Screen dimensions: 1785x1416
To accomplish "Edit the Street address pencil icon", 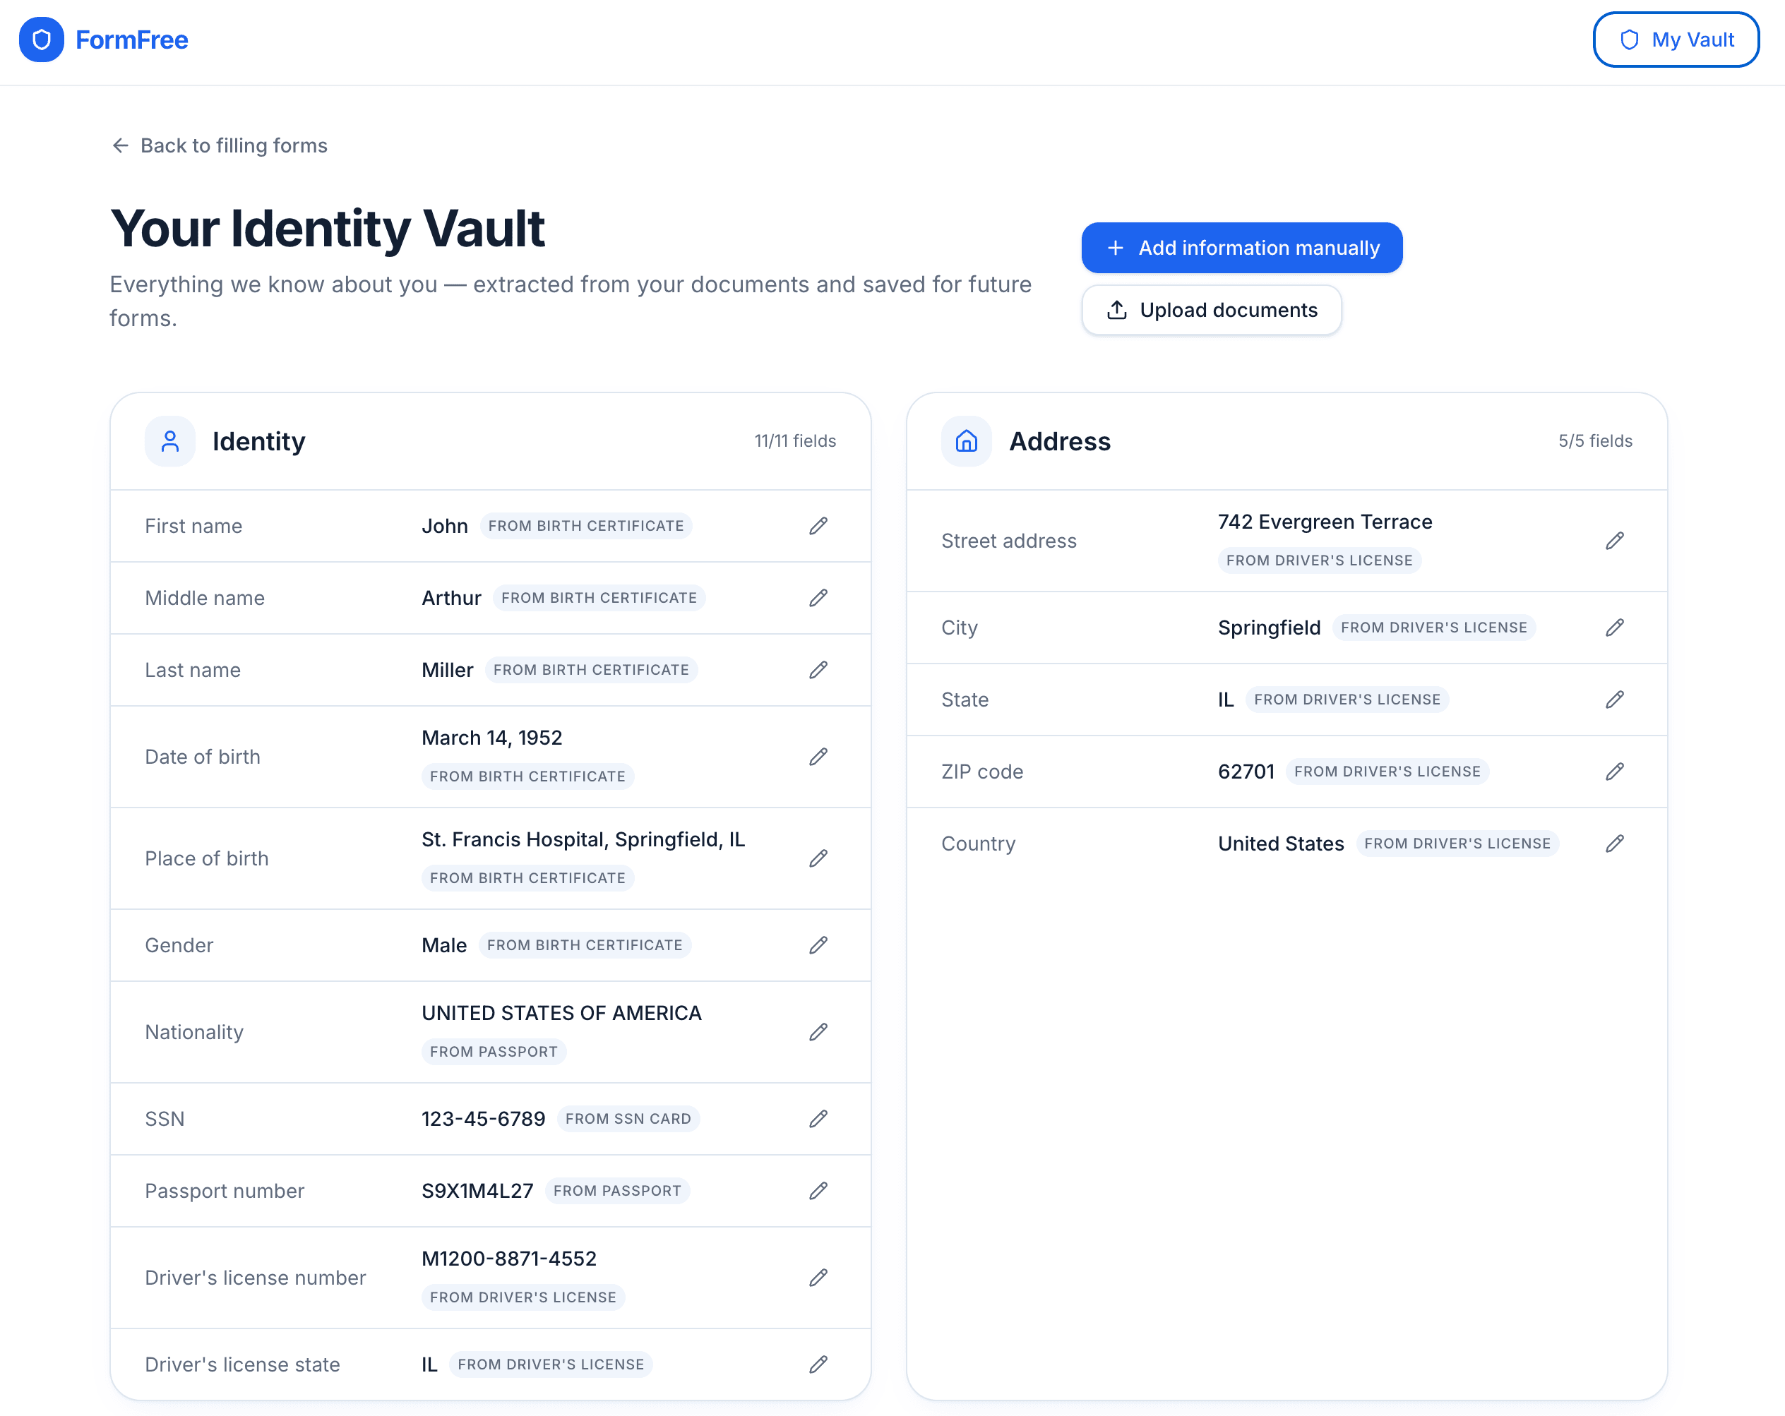I will click(x=1614, y=541).
